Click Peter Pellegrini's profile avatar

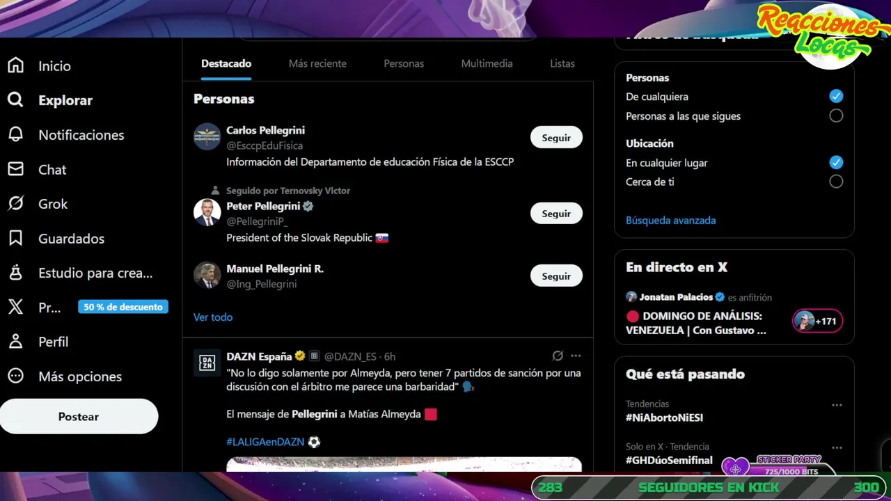click(x=207, y=212)
